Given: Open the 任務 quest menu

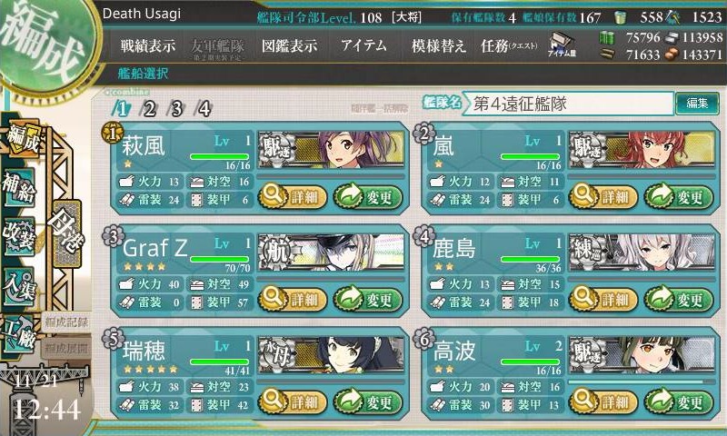Looking at the screenshot, I should point(509,45).
